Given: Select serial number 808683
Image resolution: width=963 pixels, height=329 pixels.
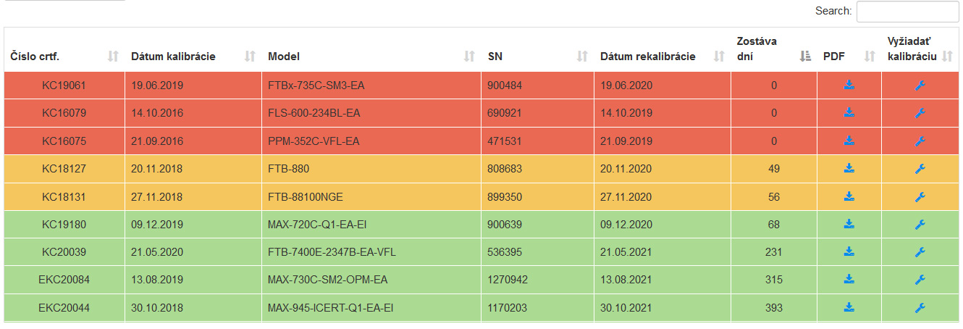Looking at the screenshot, I should tap(505, 169).
